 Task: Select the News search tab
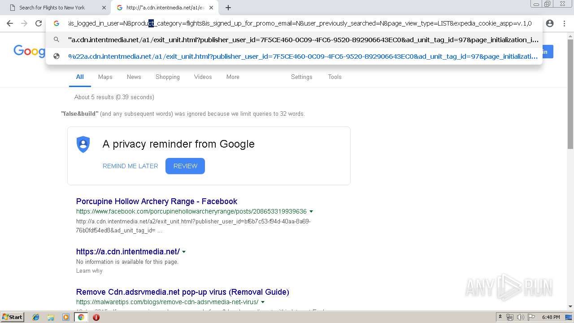134,77
